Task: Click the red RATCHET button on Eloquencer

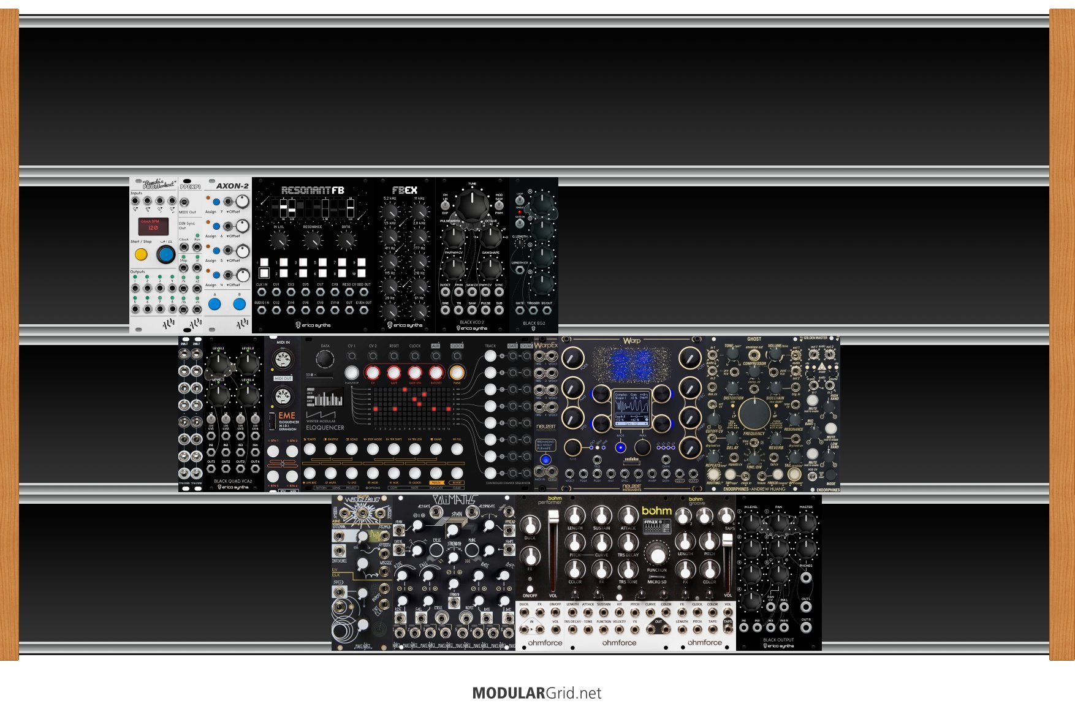Action: point(436,373)
